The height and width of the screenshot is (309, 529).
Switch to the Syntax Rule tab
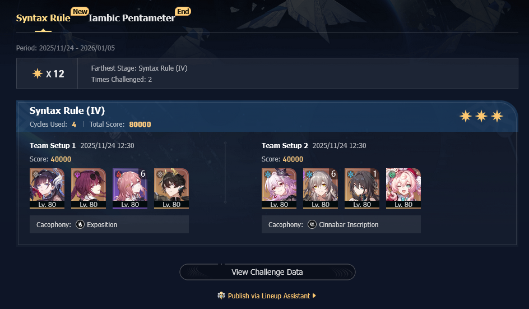click(x=43, y=18)
